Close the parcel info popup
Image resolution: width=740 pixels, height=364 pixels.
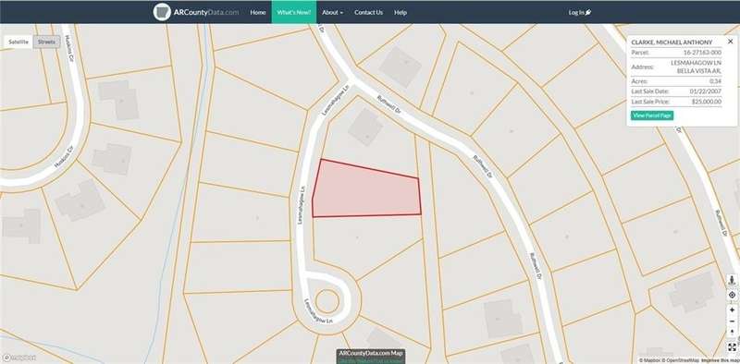pos(730,42)
